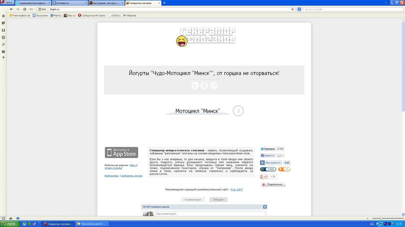Click the VK icon in comments header
405x227 pixels.
265,207
